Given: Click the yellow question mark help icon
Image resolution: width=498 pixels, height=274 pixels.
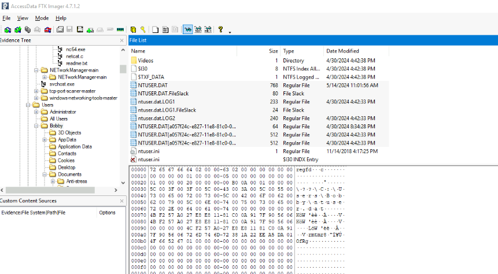Looking at the screenshot, I should click(220, 29).
